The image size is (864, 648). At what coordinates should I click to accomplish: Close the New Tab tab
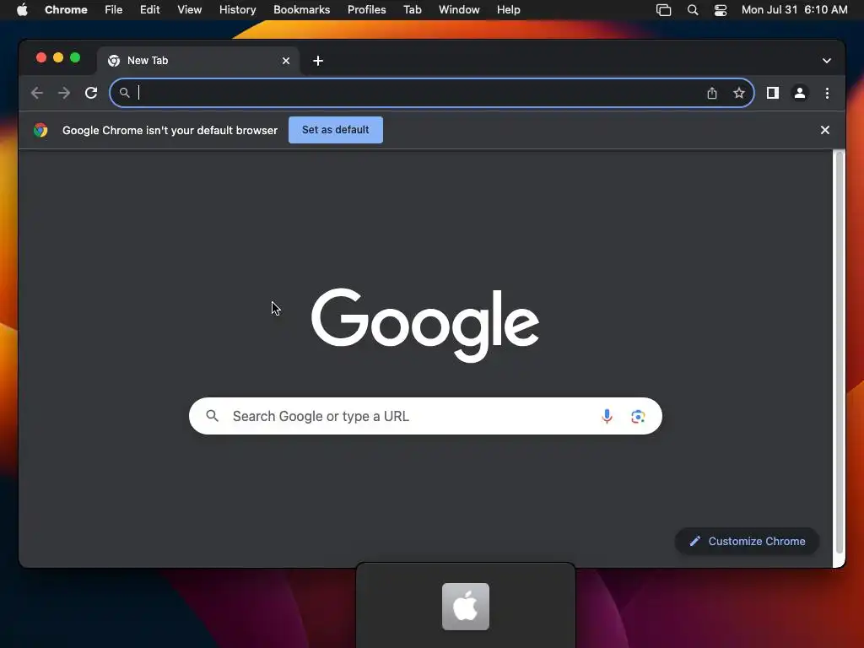[x=286, y=61]
